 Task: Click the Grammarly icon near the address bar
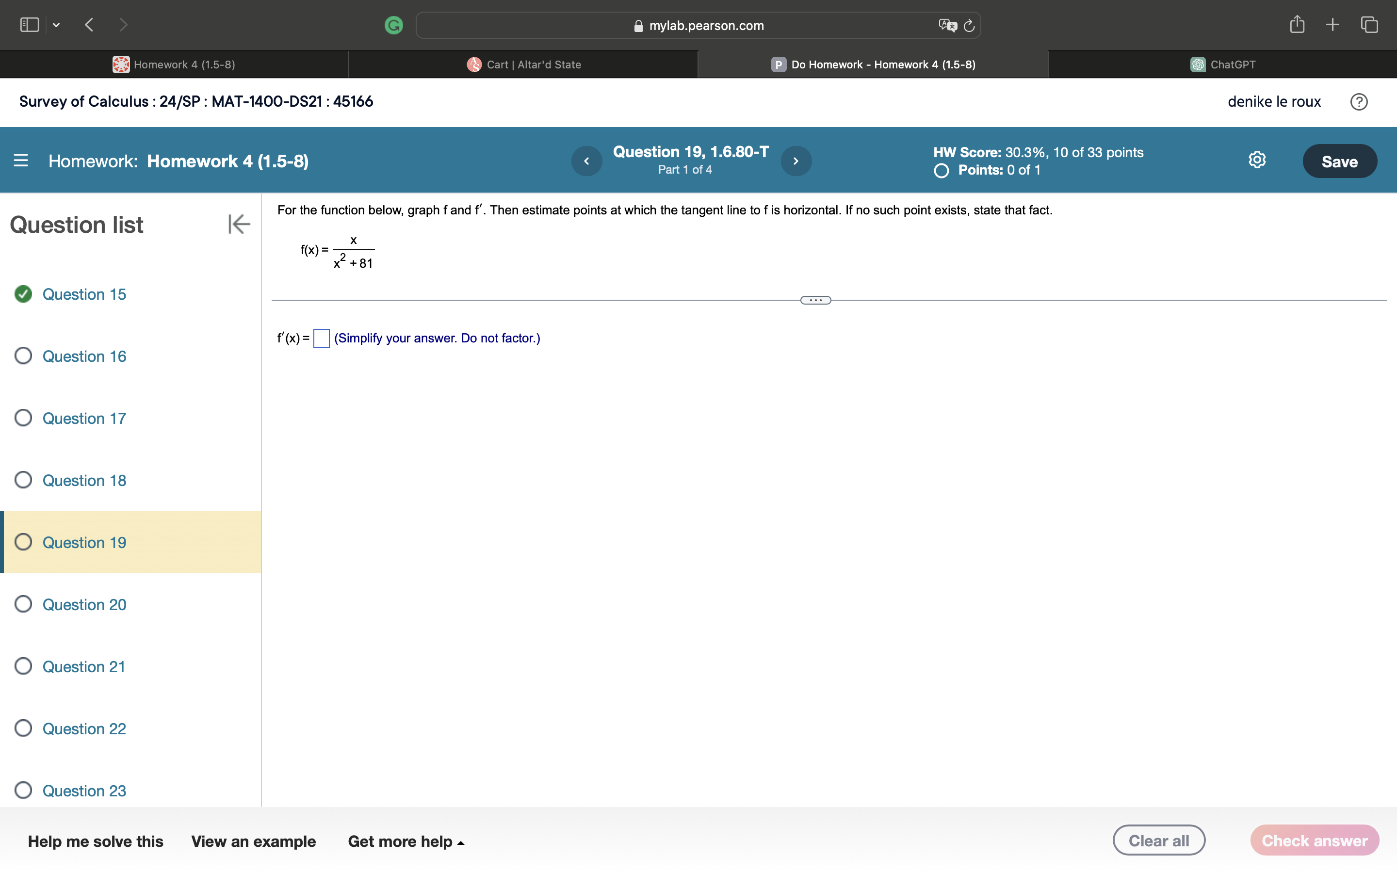coord(394,25)
